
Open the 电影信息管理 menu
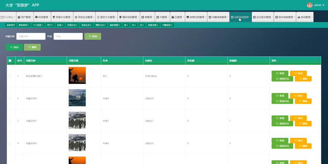(240, 17)
